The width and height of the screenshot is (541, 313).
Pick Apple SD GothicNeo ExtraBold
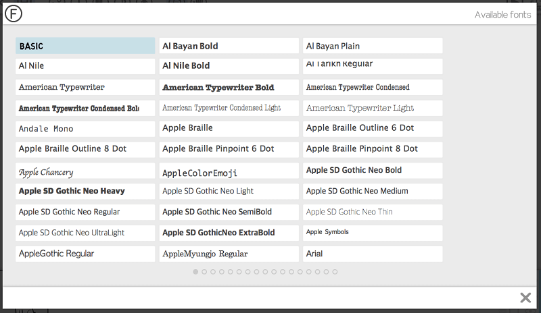click(229, 233)
